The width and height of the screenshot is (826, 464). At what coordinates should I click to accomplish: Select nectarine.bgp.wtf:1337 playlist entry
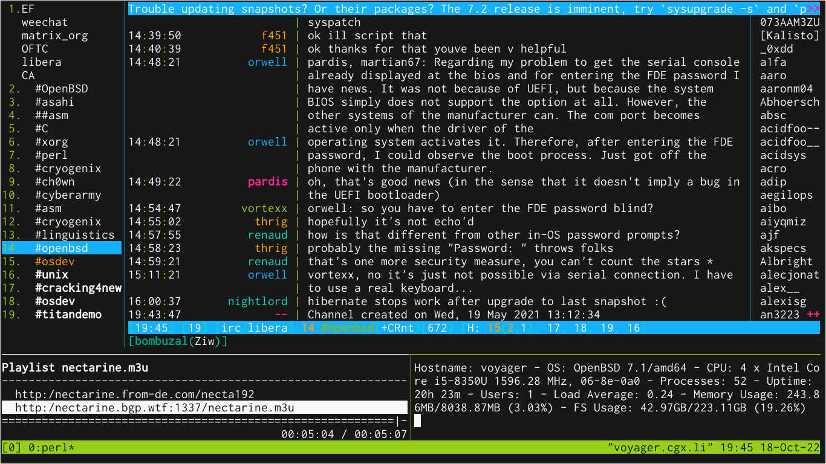point(204,408)
